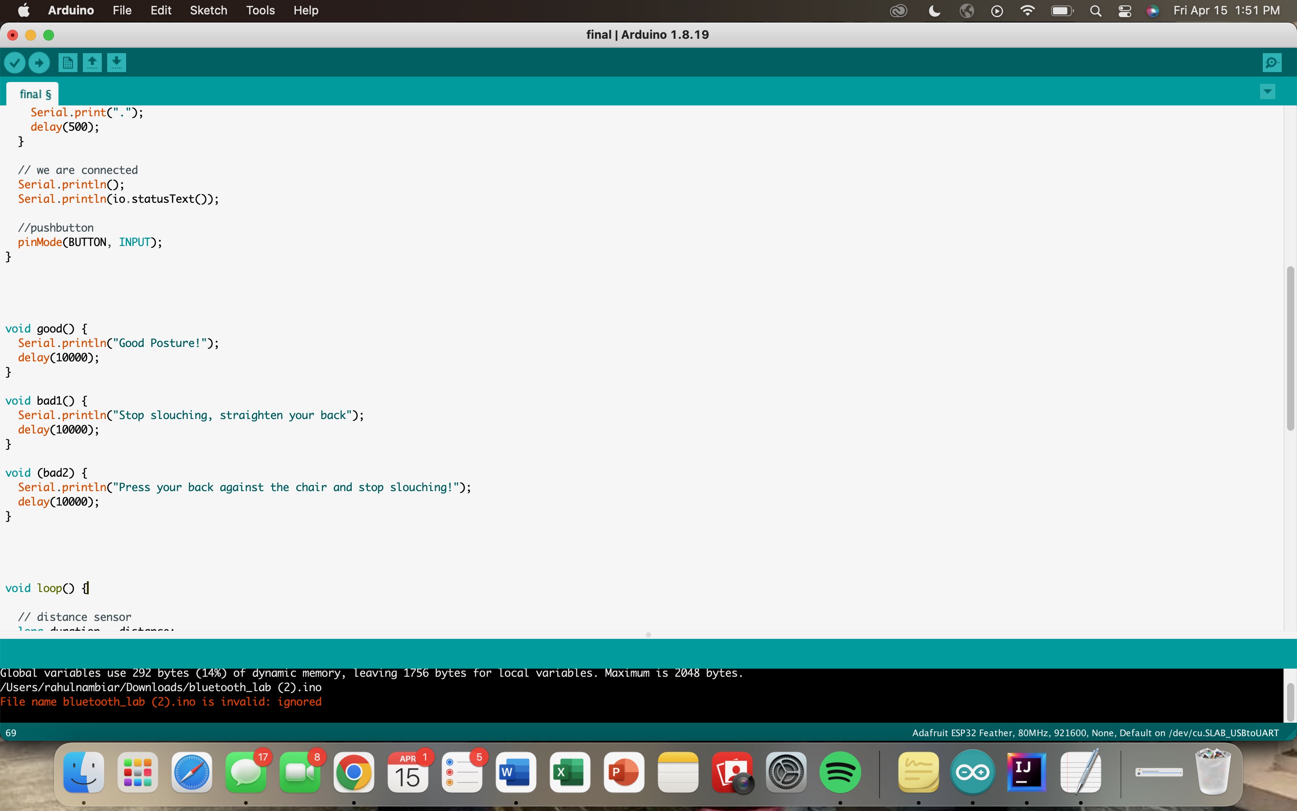Open Spotlight search in menu bar
The height and width of the screenshot is (811, 1297).
(x=1096, y=11)
